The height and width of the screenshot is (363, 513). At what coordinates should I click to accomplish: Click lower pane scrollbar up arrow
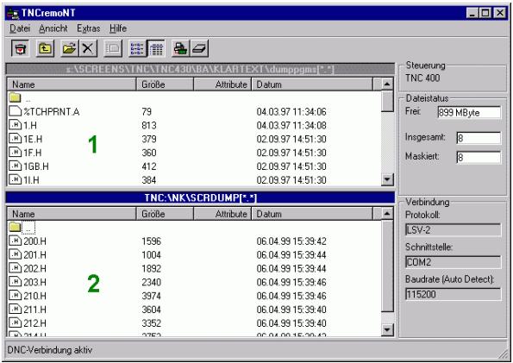[387, 214]
